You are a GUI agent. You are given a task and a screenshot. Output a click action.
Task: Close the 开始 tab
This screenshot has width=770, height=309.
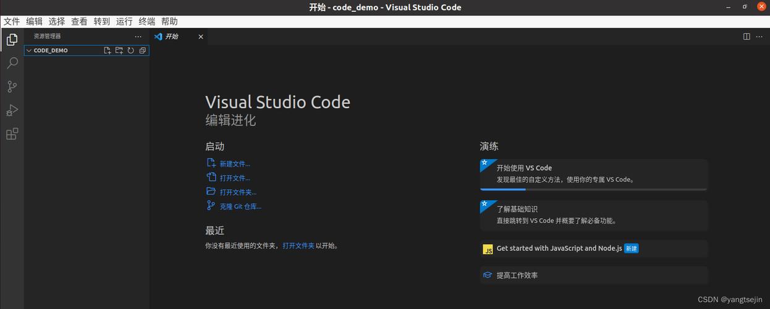(201, 36)
